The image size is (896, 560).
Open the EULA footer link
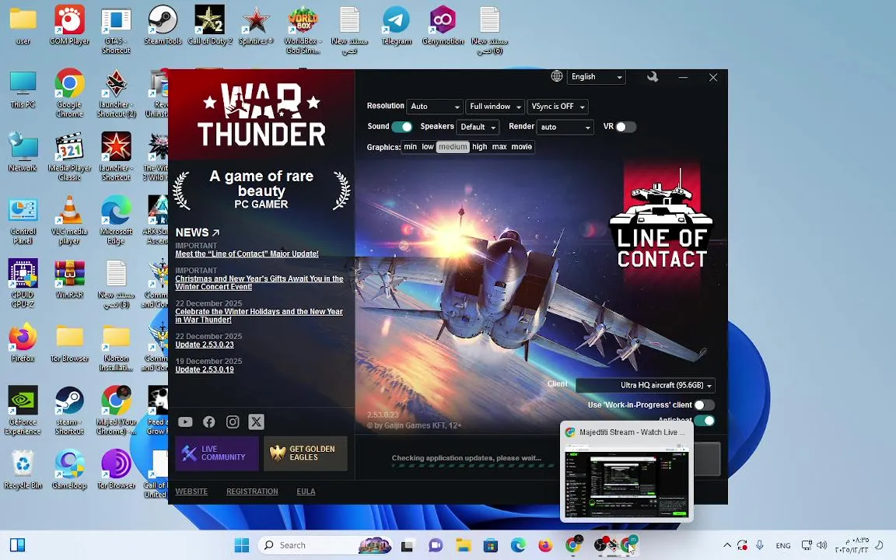click(x=306, y=492)
